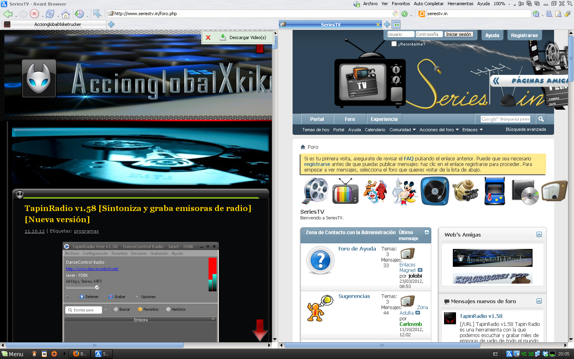Click the globe web search icon
The image size is (574, 359).
pyautogui.click(x=536, y=14)
